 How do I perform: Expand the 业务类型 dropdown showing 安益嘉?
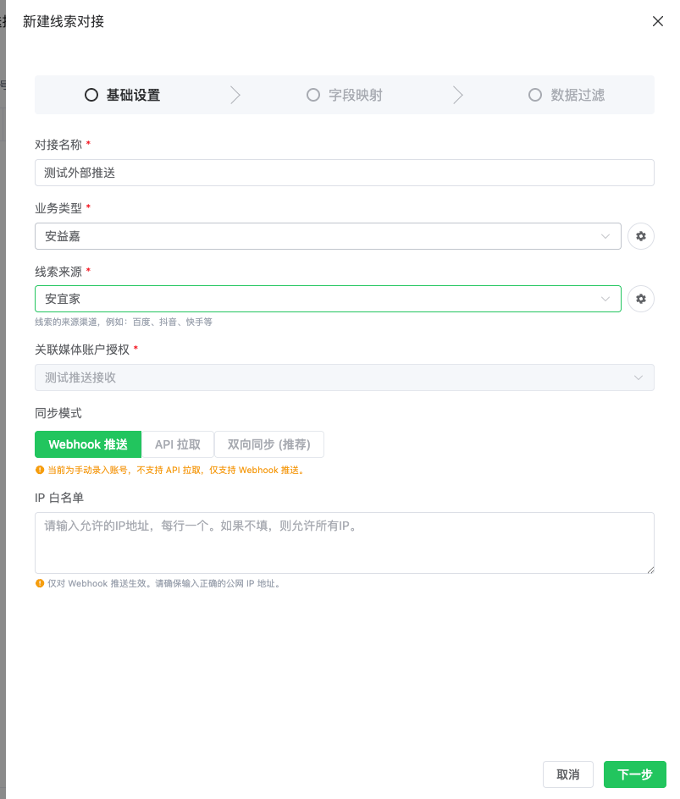pos(328,236)
